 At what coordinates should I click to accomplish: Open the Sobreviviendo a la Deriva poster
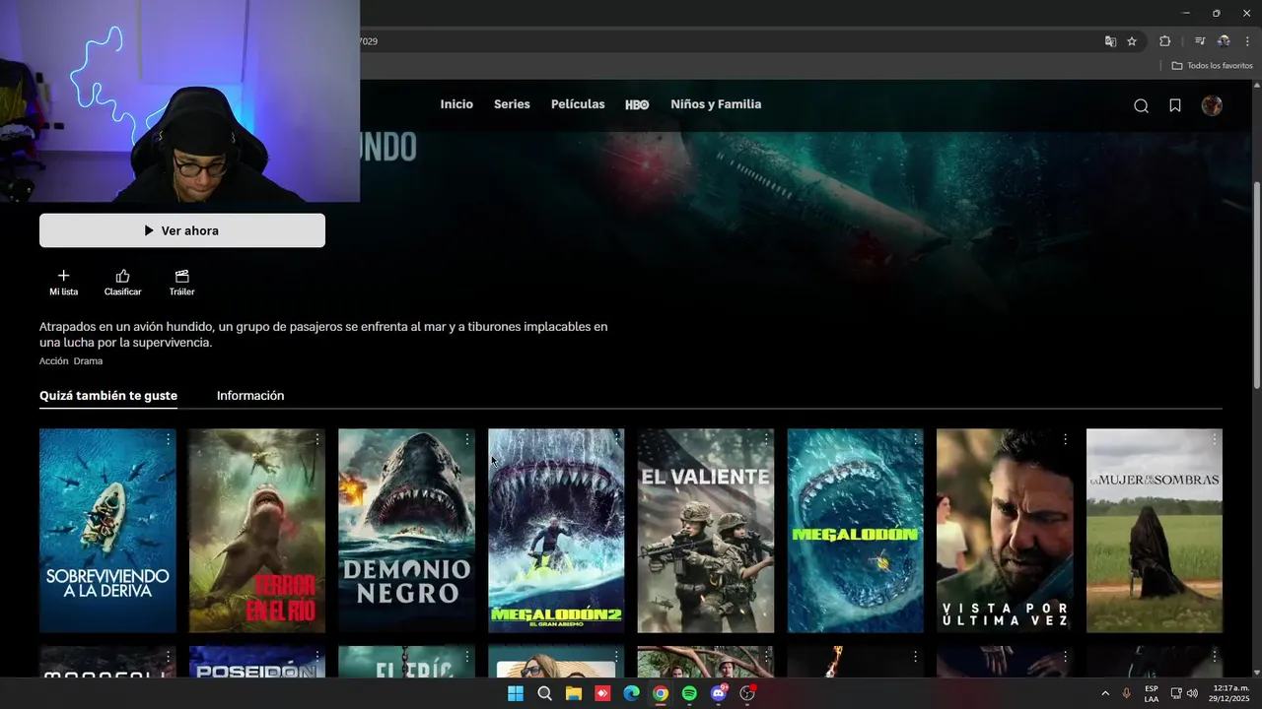107,531
